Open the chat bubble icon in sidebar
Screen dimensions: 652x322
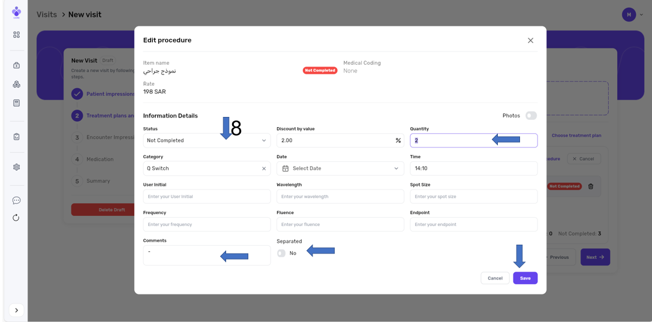[x=16, y=200]
